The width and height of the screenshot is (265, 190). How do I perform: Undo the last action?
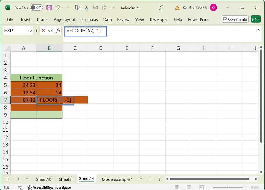(57, 7)
